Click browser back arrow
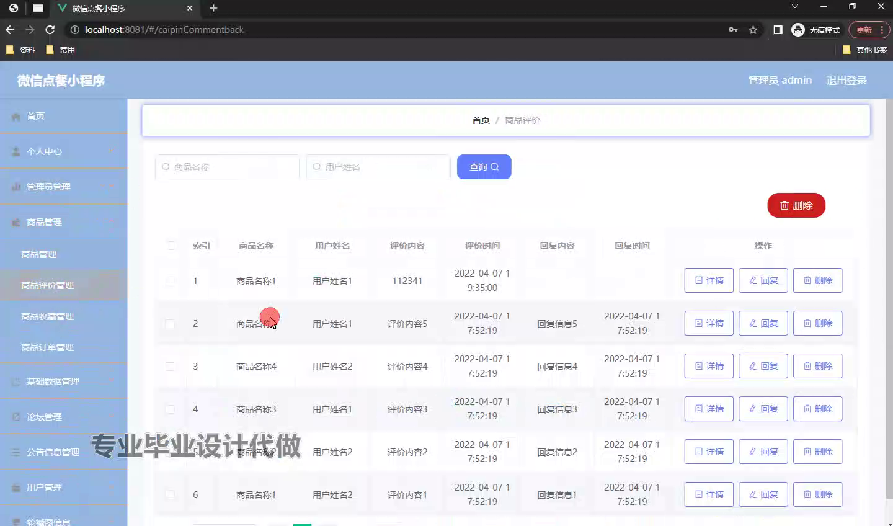 [x=10, y=30]
